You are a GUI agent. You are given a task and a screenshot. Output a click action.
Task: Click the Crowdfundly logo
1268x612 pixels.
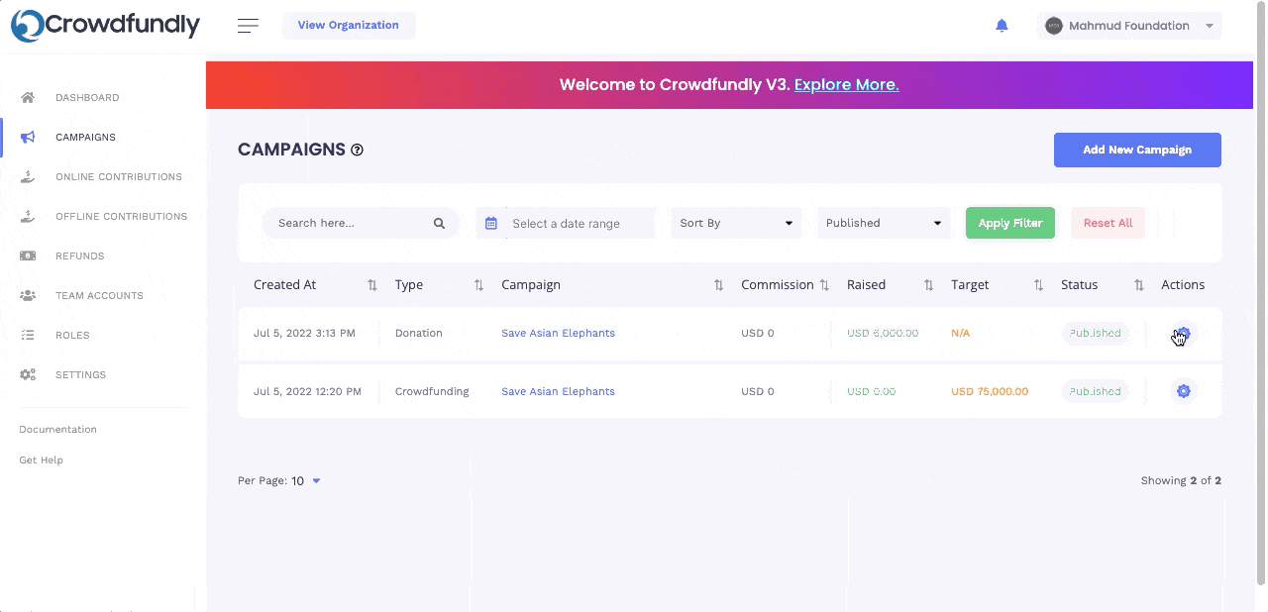pyautogui.click(x=105, y=26)
